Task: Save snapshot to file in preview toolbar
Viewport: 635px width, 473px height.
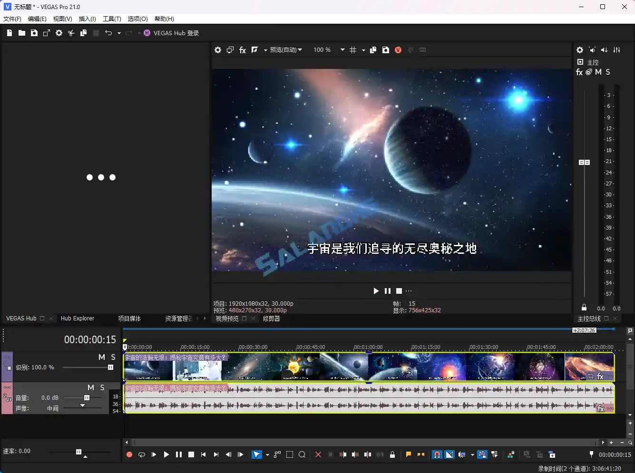Action: click(386, 50)
